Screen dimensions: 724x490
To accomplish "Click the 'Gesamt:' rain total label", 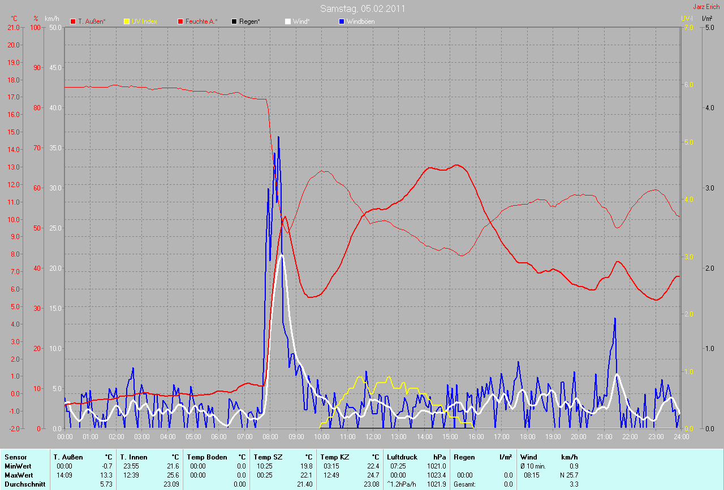I will tap(465, 484).
